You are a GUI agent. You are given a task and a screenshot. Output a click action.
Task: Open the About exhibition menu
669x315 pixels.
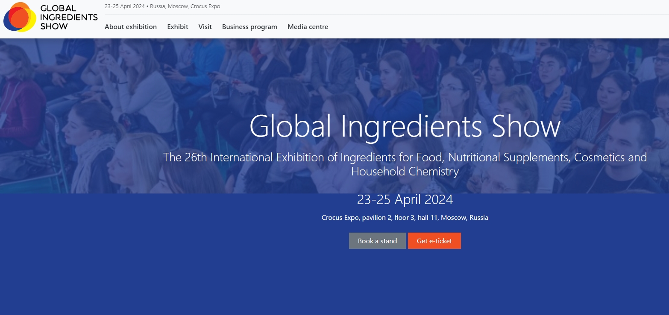pyautogui.click(x=131, y=26)
